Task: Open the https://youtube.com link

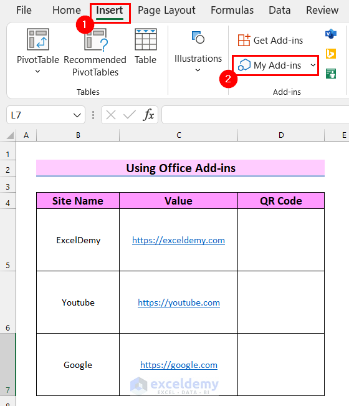Action: pyautogui.click(x=179, y=302)
